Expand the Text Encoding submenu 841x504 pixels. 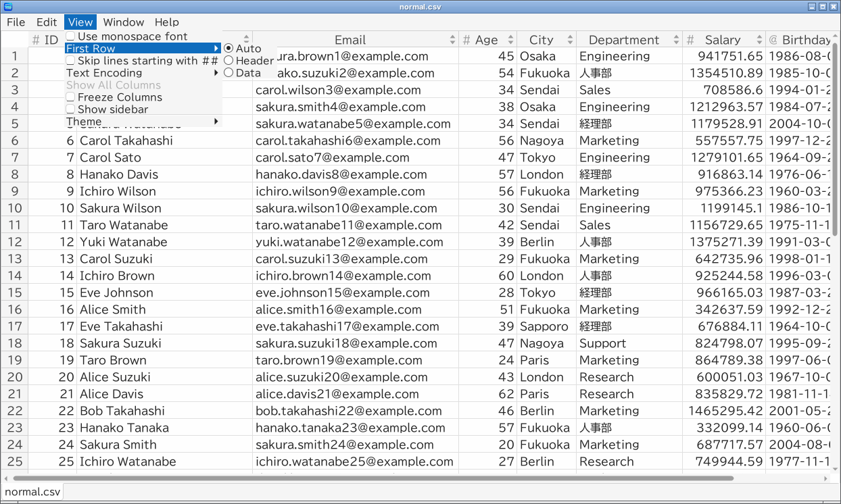(143, 73)
